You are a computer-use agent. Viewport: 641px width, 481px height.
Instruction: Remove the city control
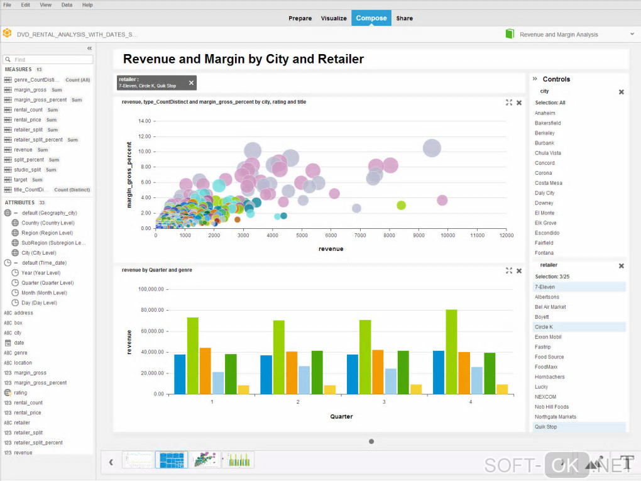pyautogui.click(x=622, y=92)
